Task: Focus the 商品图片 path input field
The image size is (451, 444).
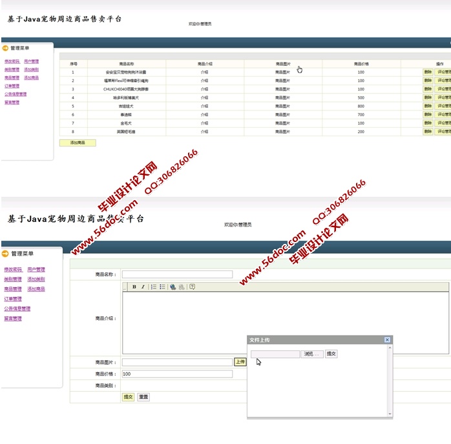Action: [x=177, y=362]
